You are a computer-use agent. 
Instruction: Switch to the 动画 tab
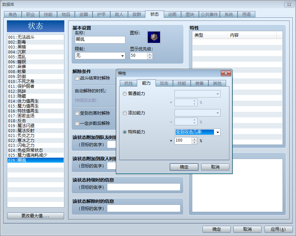[x=172, y=14]
